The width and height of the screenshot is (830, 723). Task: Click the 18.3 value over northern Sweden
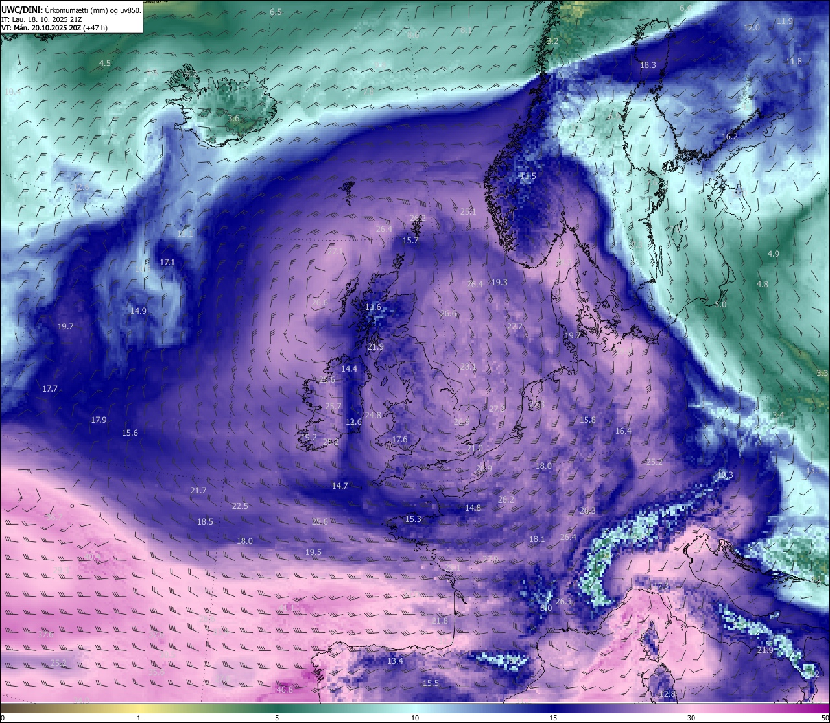pyautogui.click(x=648, y=65)
